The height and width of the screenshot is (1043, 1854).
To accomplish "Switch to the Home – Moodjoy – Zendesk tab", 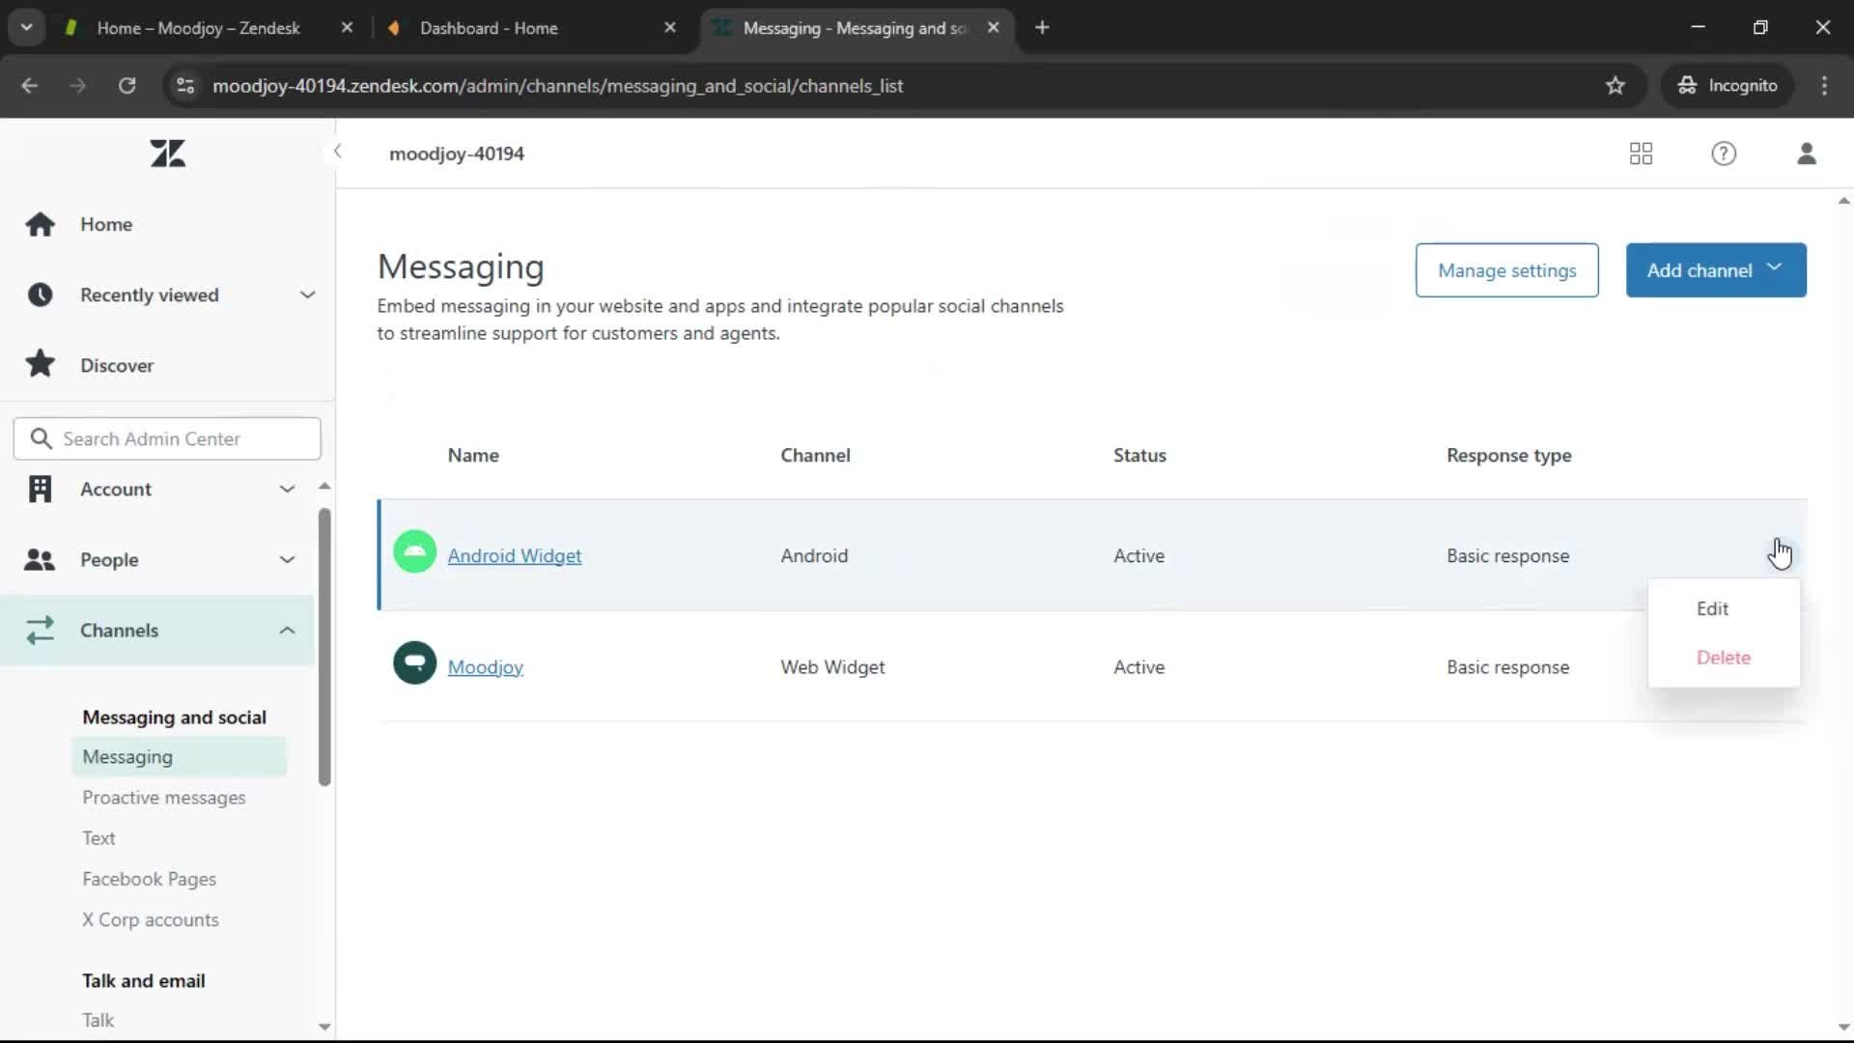I will pyautogui.click(x=198, y=28).
